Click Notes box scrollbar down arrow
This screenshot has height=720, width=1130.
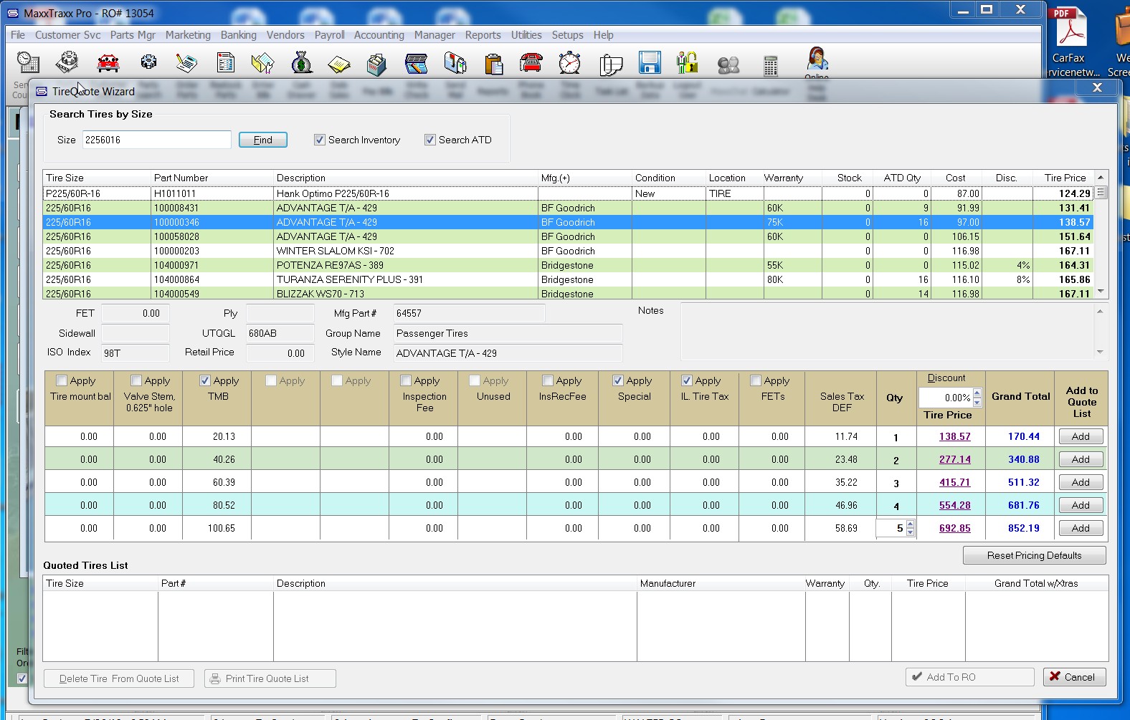click(1101, 352)
